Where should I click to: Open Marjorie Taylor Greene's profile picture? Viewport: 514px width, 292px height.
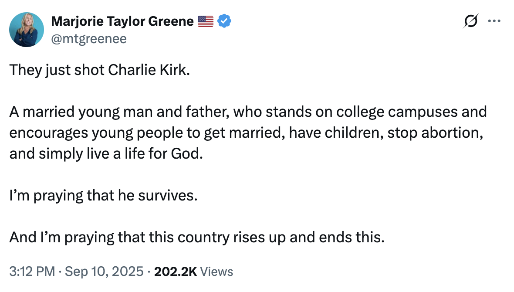coord(27,30)
